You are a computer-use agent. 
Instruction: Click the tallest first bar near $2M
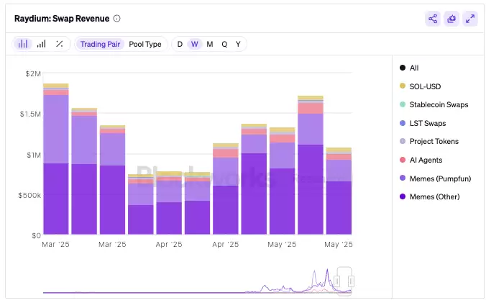[x=56, y=159]
